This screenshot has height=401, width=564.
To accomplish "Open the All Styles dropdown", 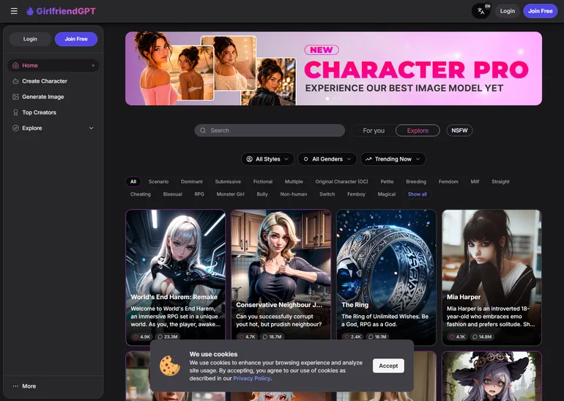I will click(x=267, y=159).
